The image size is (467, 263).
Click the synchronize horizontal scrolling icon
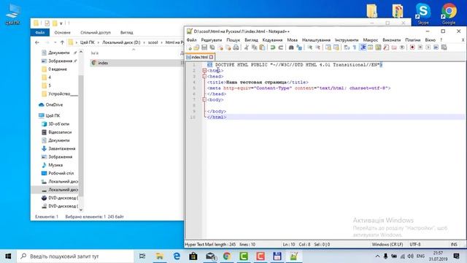336,47
